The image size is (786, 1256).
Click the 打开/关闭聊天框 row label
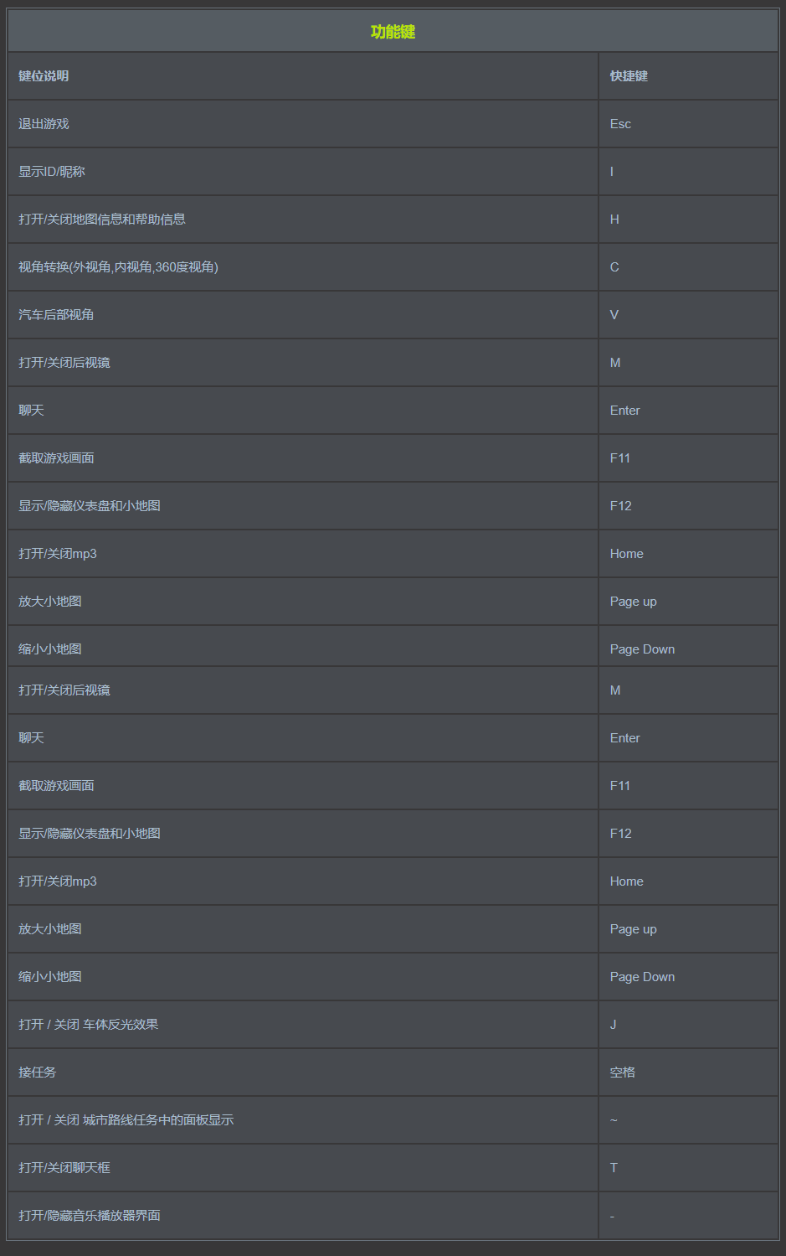tap(64, 1168)
